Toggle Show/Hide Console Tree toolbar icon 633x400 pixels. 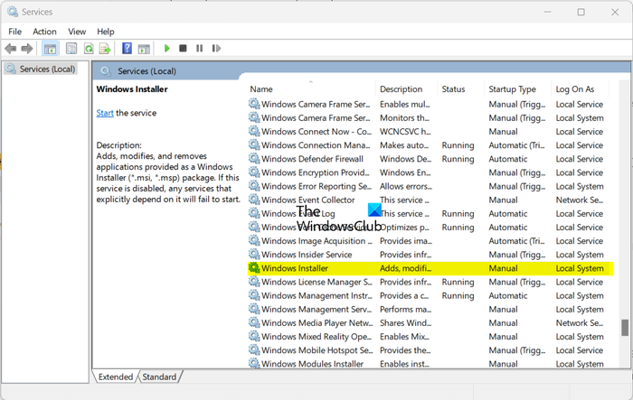coord(50,48)
